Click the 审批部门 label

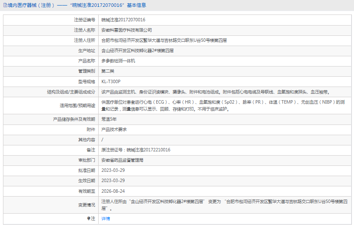(x=87, y=160)
